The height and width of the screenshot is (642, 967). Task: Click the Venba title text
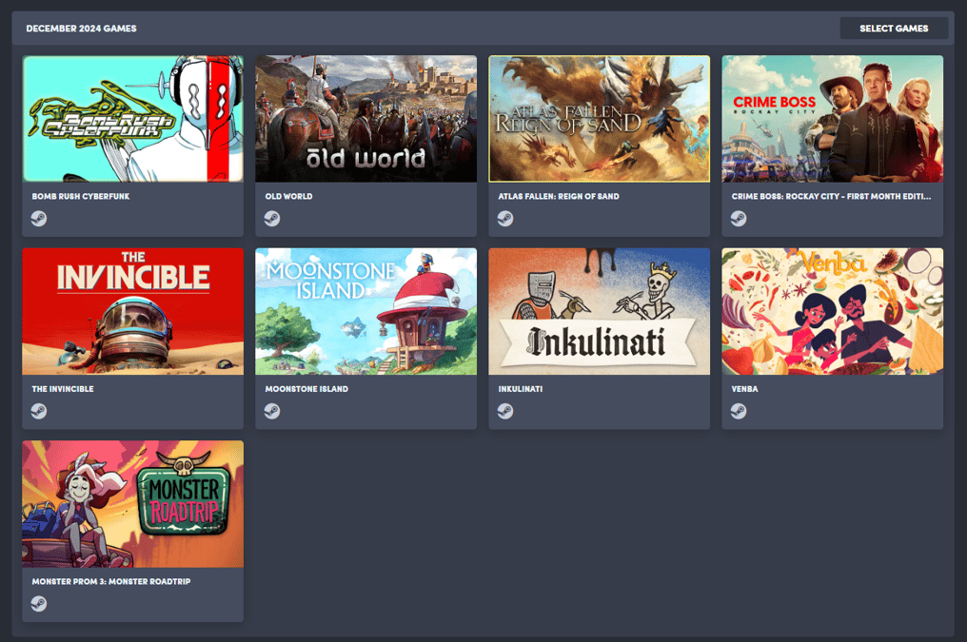[x=744, y=389]
